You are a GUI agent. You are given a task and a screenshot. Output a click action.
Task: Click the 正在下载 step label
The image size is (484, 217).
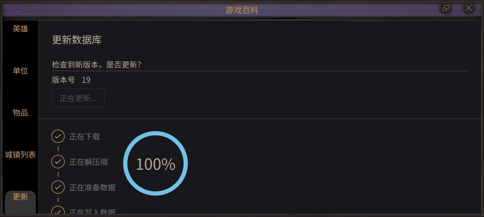point(85,137)
